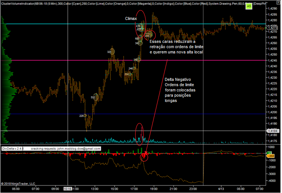Click the 532 volume cluster bubble
Screen dimensions: 282x193
(x=95, y=97)
